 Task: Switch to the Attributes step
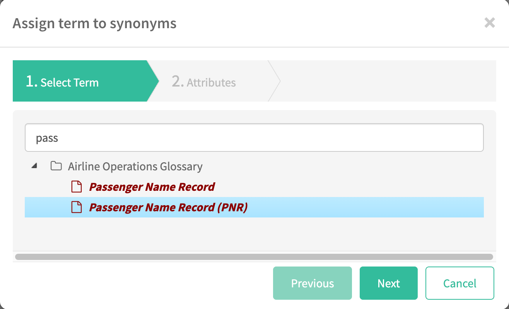pyautogui.click(x=211, y=82)
